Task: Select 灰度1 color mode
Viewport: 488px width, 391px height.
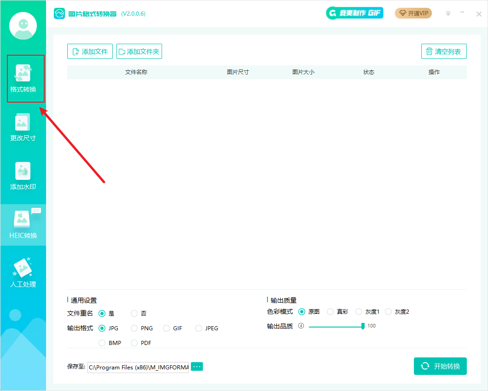Action: 359,312
